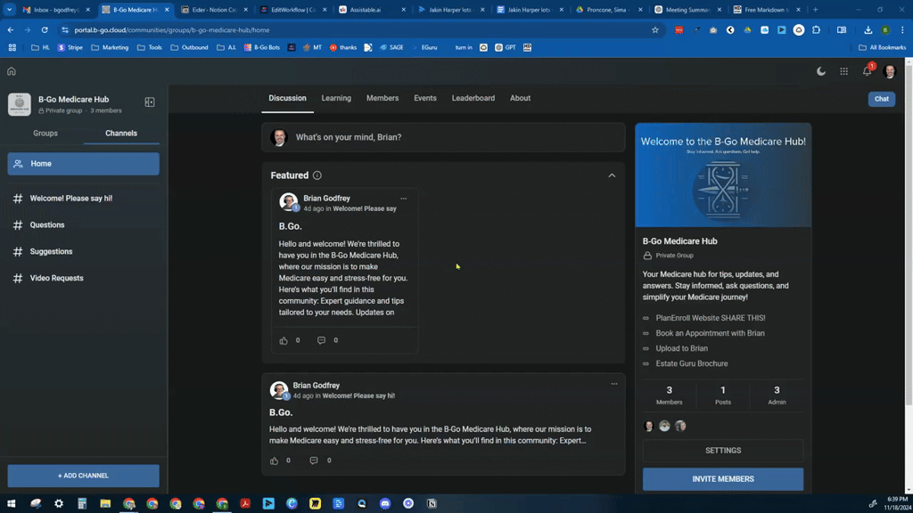Click the SETTINGS button
The image size is (913, 513).
click(722, 451)
